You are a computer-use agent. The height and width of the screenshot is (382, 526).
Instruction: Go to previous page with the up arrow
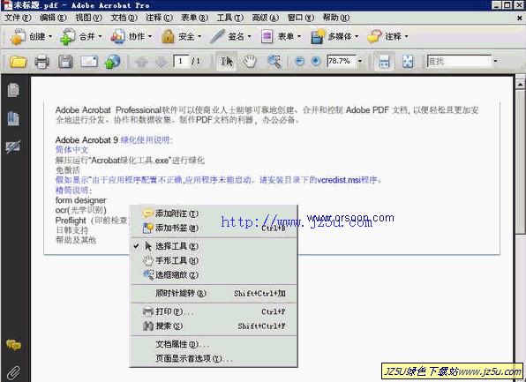click(141, 62)
